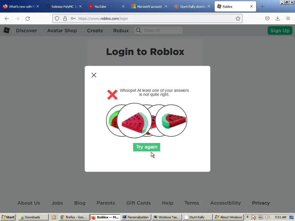Switch to What's new with Firefox tab

[21, 6]
